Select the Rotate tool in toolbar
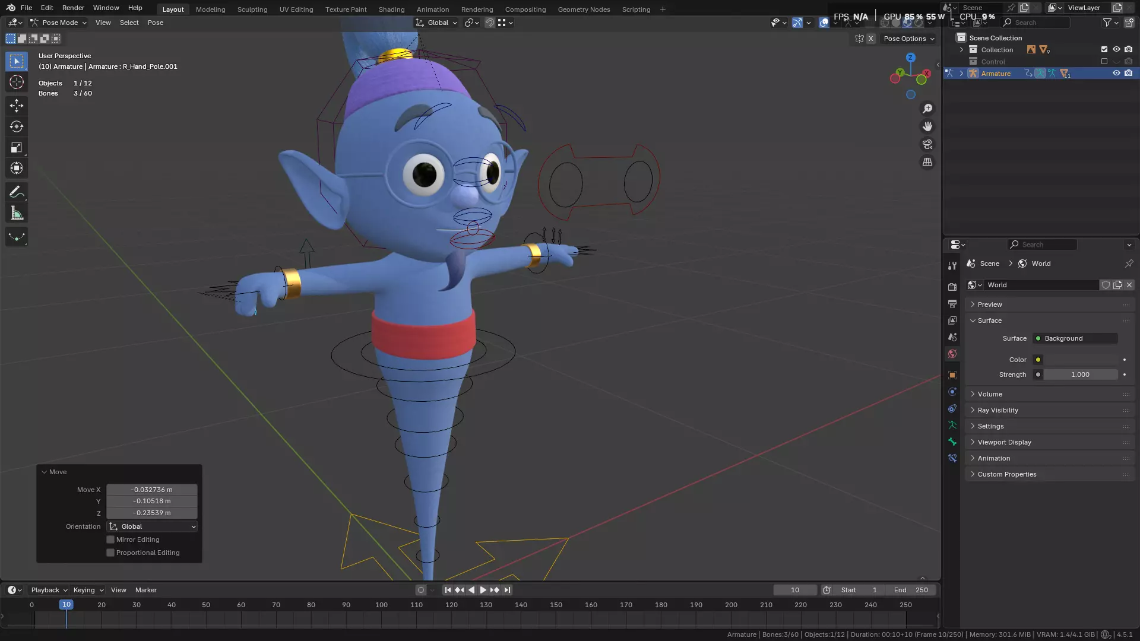Image resolution: width=1140 pixels, height=641 pixels. tap(17, 126)
